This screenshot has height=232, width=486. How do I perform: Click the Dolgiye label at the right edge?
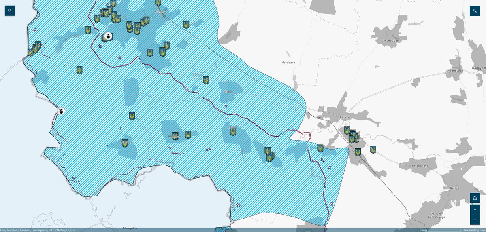tap(479, 68)
